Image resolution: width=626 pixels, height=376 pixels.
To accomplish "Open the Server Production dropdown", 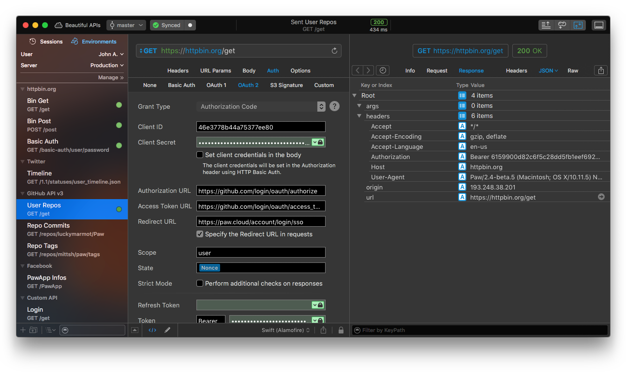I will click(x=107, y=65).
